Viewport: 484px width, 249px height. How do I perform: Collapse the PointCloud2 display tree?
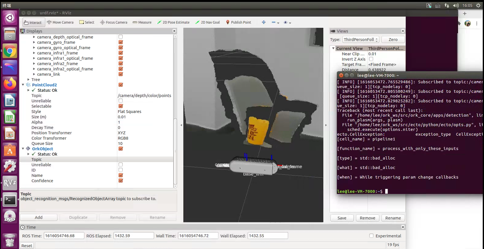[x=23, y=85]
